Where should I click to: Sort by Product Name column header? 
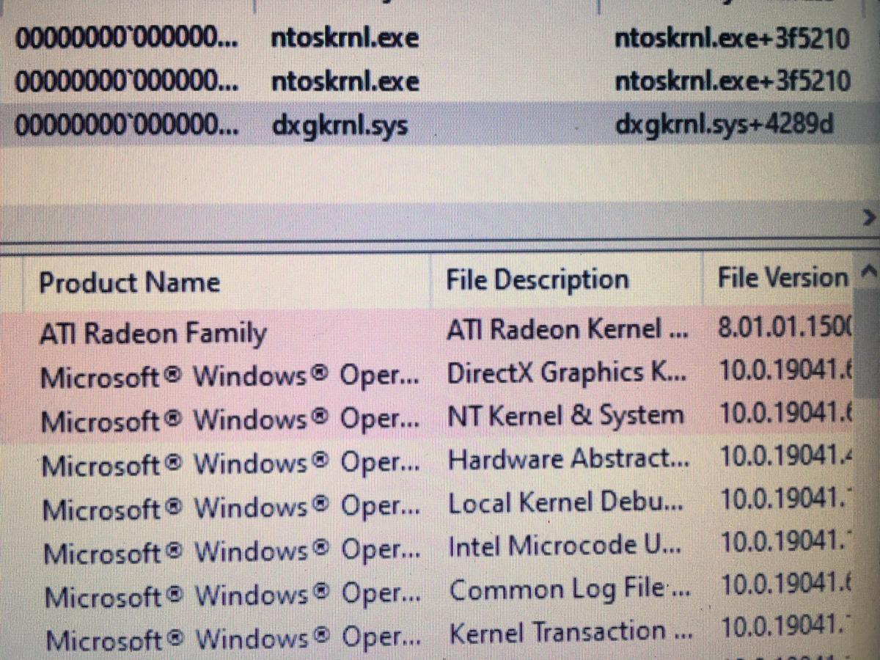129,282
